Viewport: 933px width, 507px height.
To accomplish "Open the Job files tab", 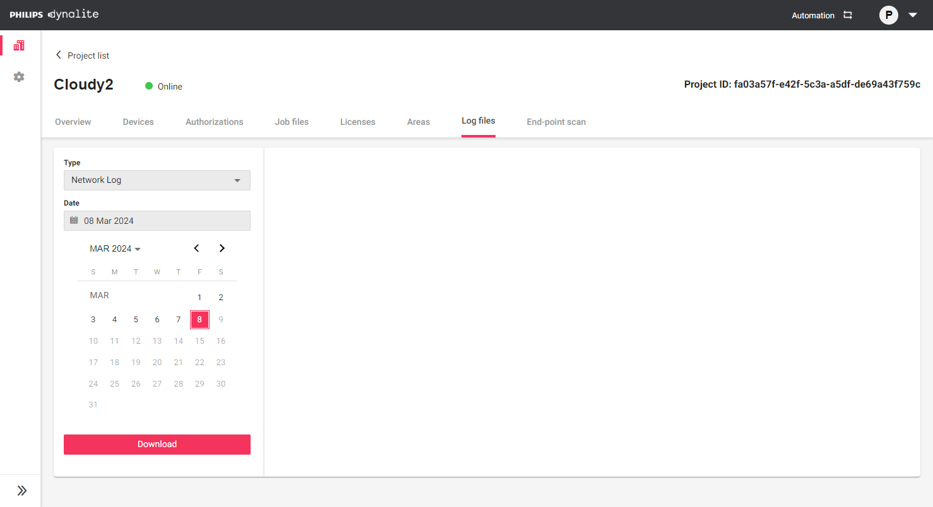I will click(292, 122).
